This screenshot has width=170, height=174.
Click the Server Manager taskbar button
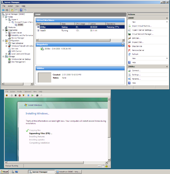41,172
